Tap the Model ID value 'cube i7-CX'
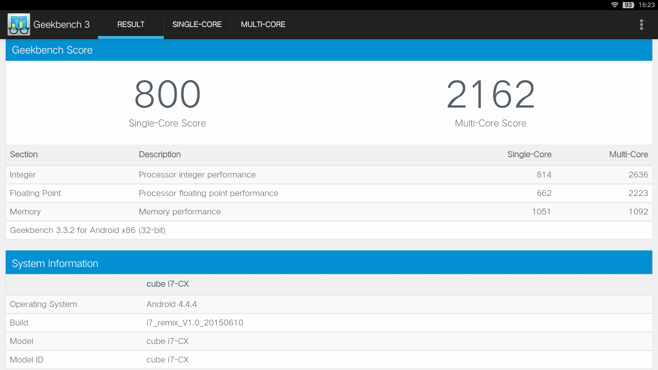 [x=168, y=360]
